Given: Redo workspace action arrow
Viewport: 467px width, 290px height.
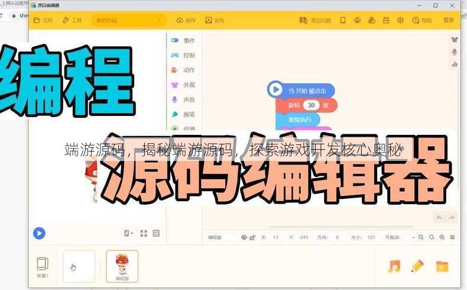Looking at the screenshot, I should click(x=452, y=217).
